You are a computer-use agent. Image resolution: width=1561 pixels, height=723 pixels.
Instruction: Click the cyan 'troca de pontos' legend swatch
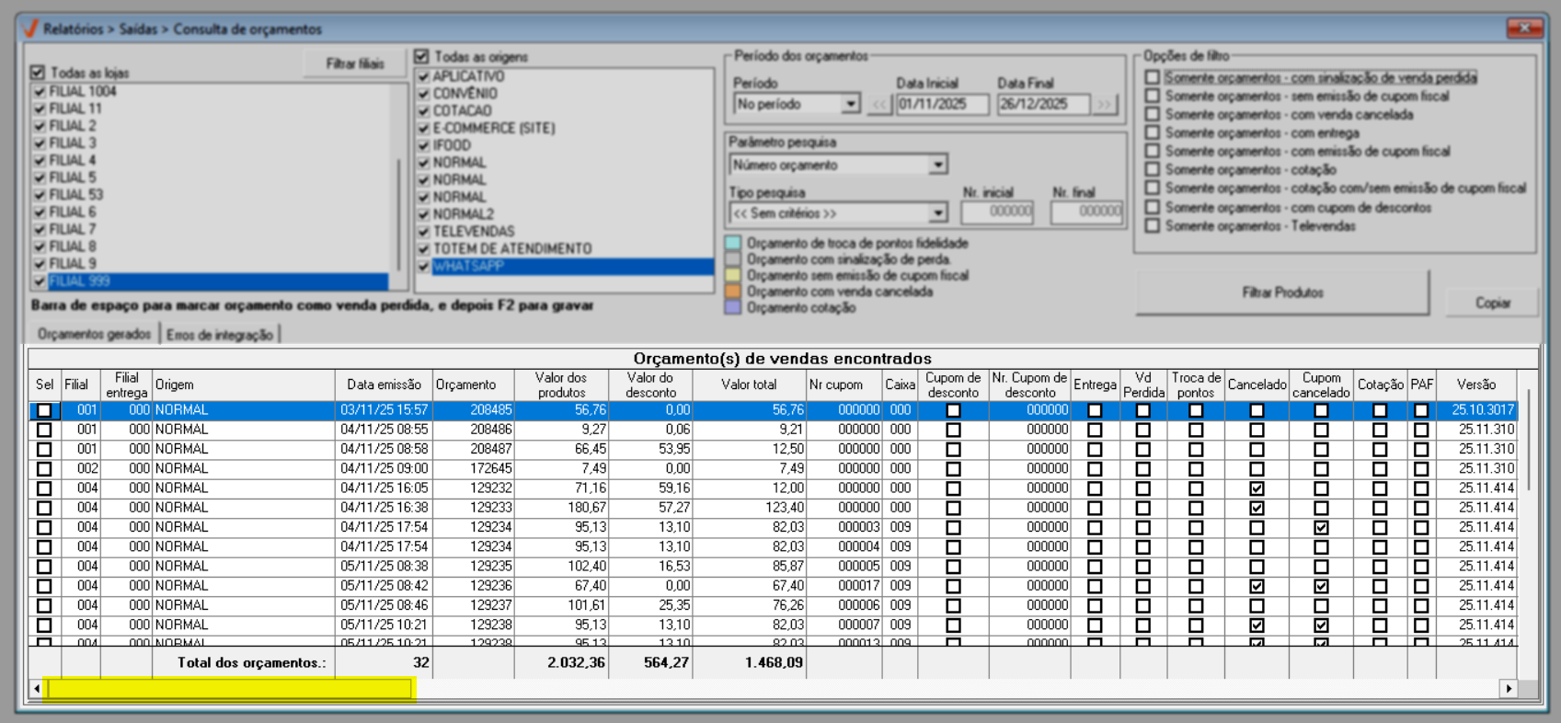point(733,244)
